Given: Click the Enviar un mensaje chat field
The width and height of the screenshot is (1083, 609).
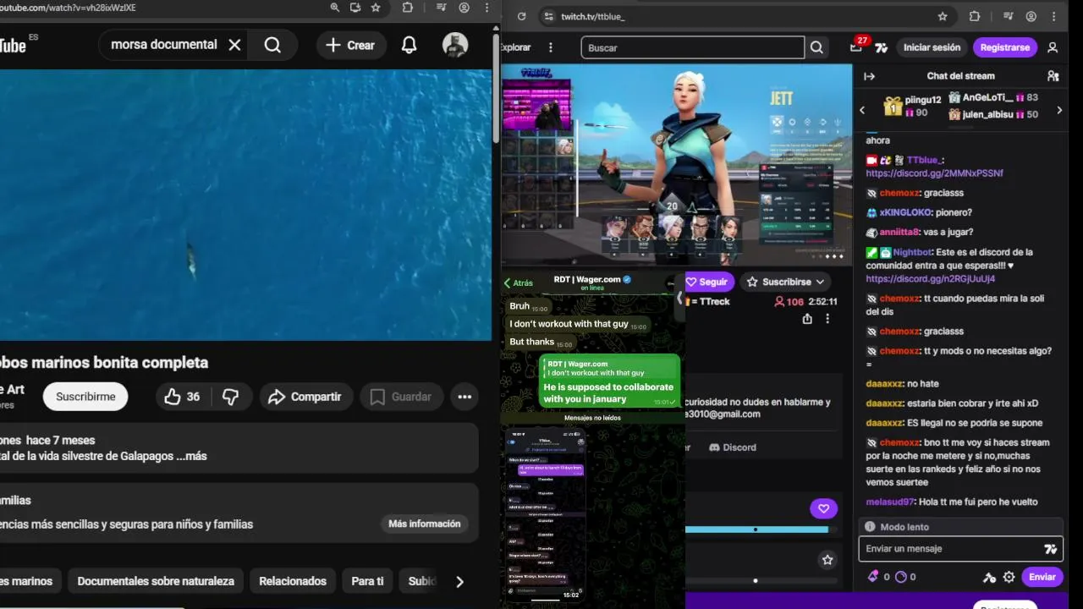Looking at the screenshot, I should [960, 549].
